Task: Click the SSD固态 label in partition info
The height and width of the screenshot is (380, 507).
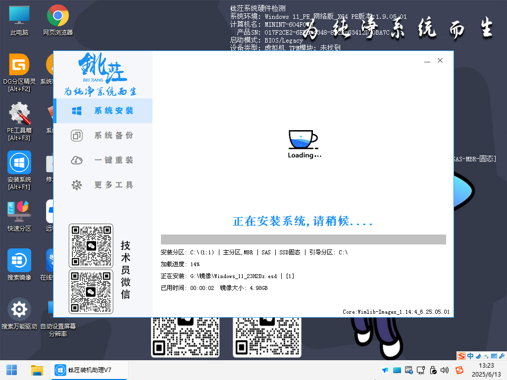Action: [x=290, y=252]
